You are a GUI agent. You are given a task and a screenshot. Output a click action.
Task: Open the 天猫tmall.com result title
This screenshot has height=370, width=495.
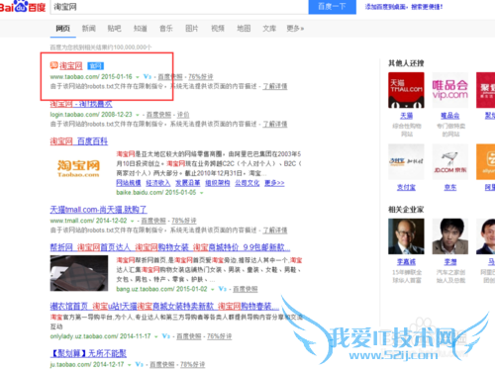[98, 210]
